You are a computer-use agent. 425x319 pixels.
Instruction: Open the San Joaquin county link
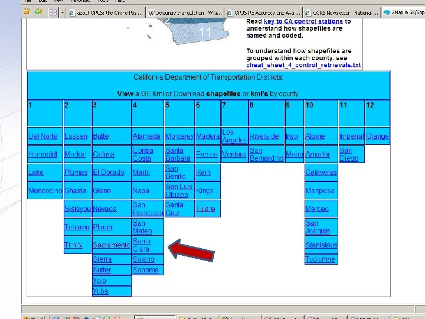318,227
